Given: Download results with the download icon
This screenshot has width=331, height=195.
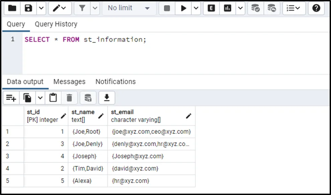Looking at the screenshot, I should [107, 98].
